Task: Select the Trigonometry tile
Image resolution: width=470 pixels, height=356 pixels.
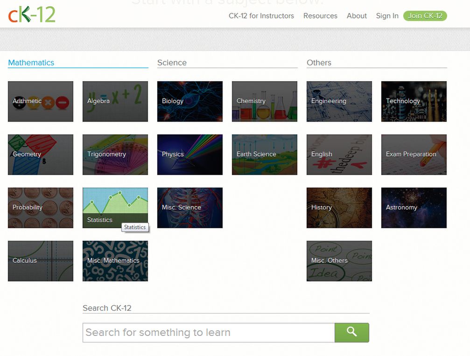Action: click(x=115, y=154)
